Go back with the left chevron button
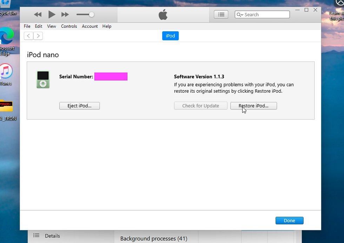This screenshot has width=344, height=243. click(x=28, y=36)
